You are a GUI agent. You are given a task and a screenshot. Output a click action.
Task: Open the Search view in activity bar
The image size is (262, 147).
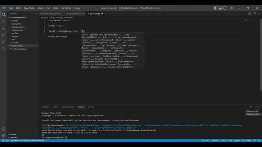coord(3,21)
